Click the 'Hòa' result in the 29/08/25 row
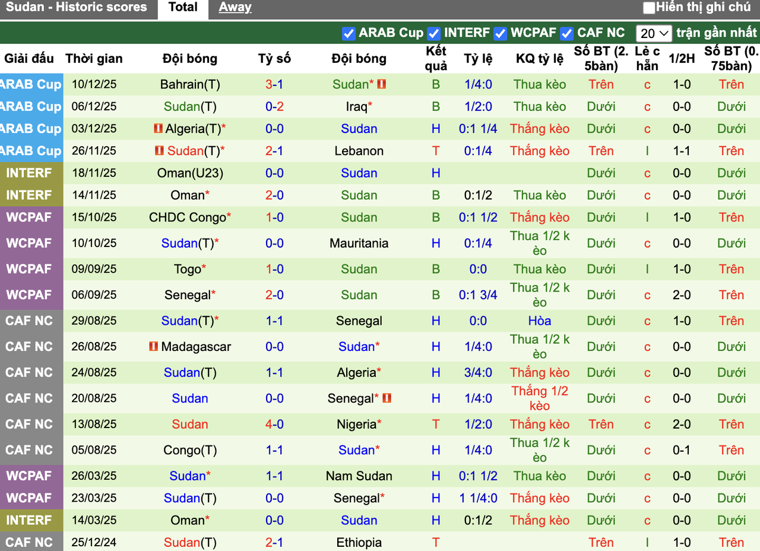 540,321
